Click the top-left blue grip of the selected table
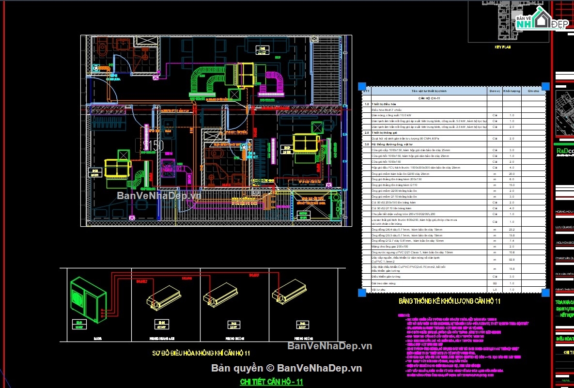Screen dimensions: 574x388 click(x=362, y=86)
